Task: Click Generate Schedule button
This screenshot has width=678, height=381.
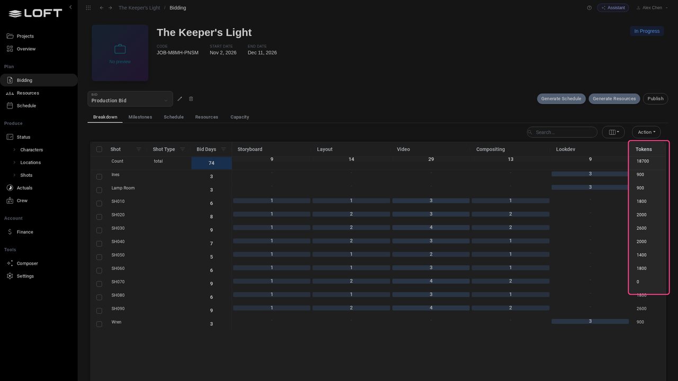Action: 561,99
